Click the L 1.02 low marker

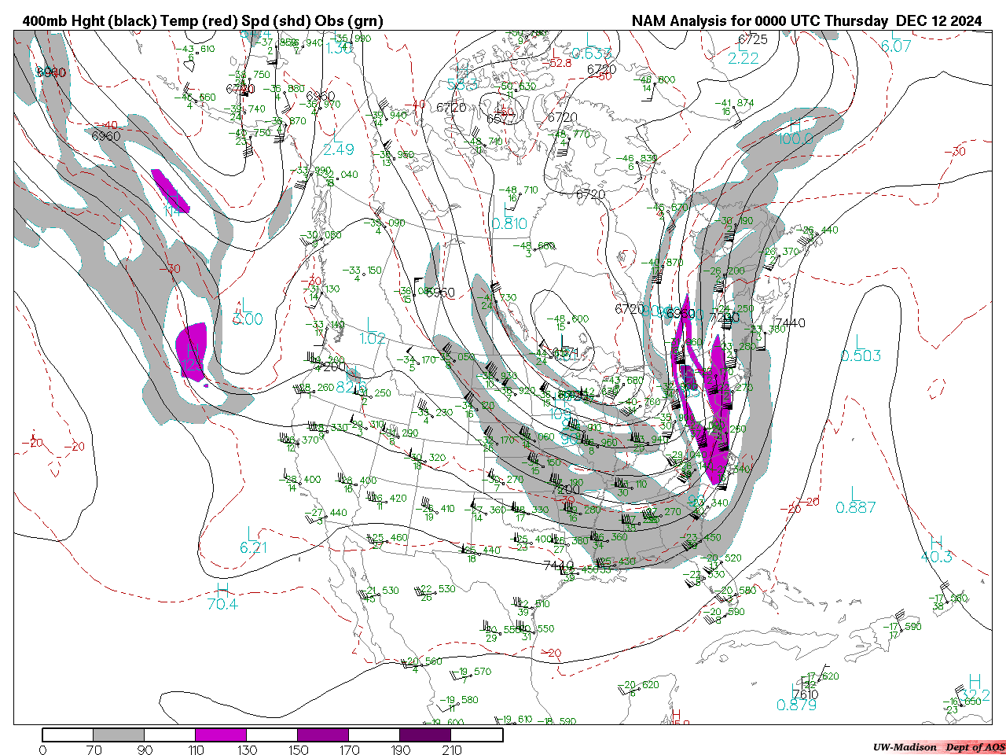point(372,332)
